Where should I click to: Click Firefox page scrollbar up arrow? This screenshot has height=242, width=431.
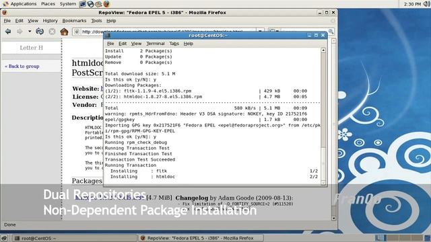click(334, 41)
